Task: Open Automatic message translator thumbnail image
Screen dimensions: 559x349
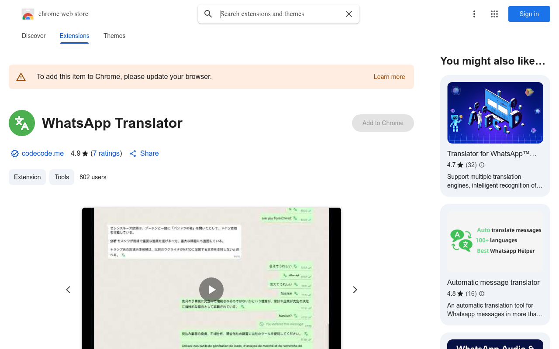Action: pyautogui.click(x=495, y=242)
